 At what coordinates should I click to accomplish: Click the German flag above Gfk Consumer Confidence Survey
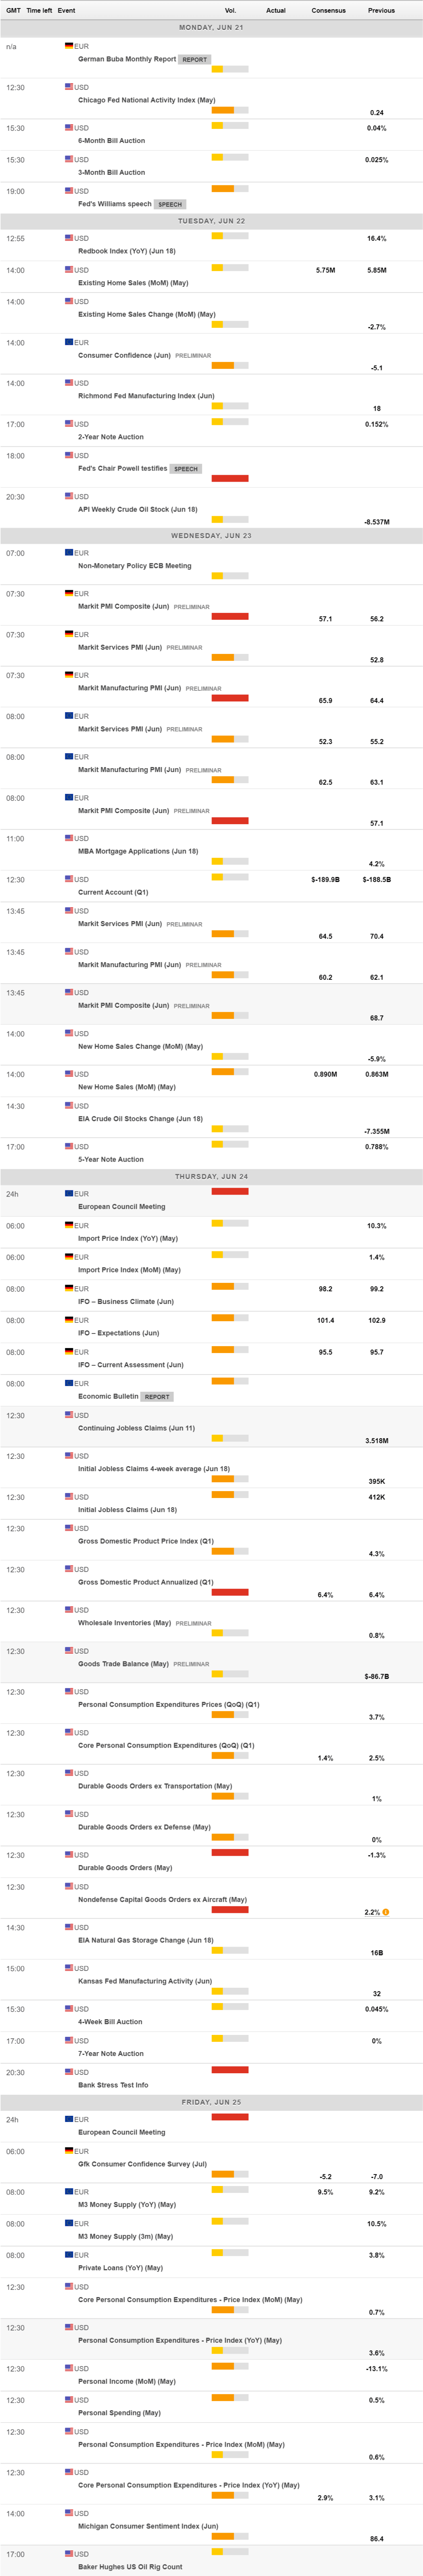[69, 2150]
